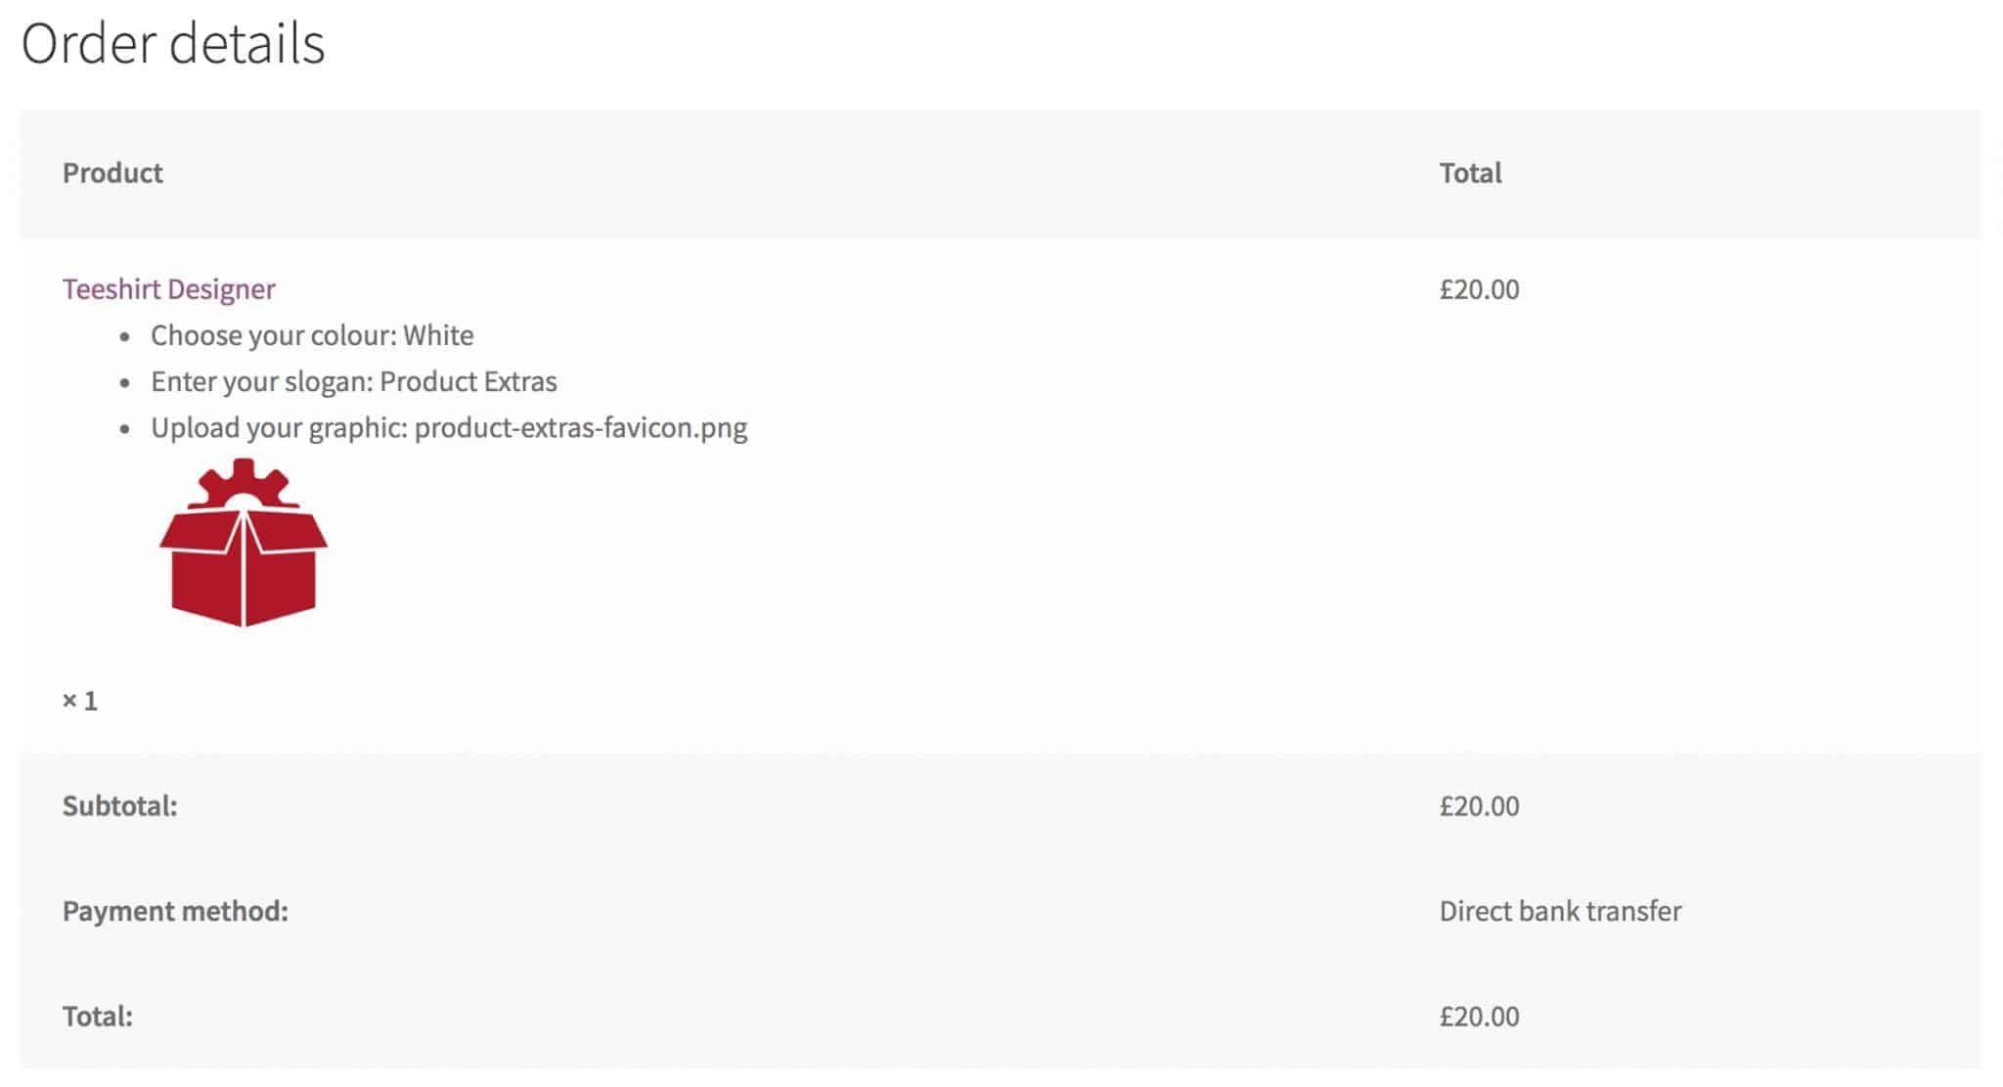Click the bullet beside Choose your colour
This screenshot has width=2003, height=1087.
tap(125, 334)
